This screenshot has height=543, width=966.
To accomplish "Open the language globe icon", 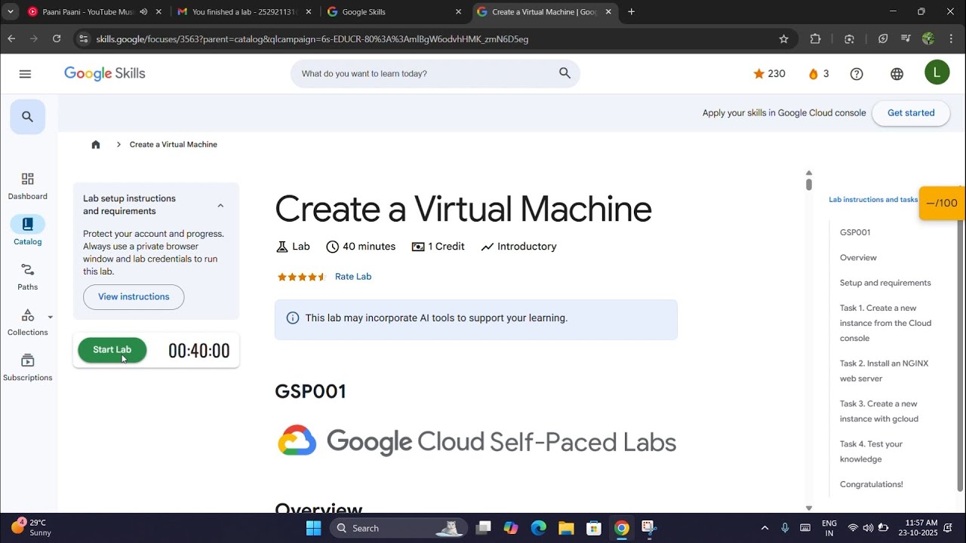I will [897, 74].
